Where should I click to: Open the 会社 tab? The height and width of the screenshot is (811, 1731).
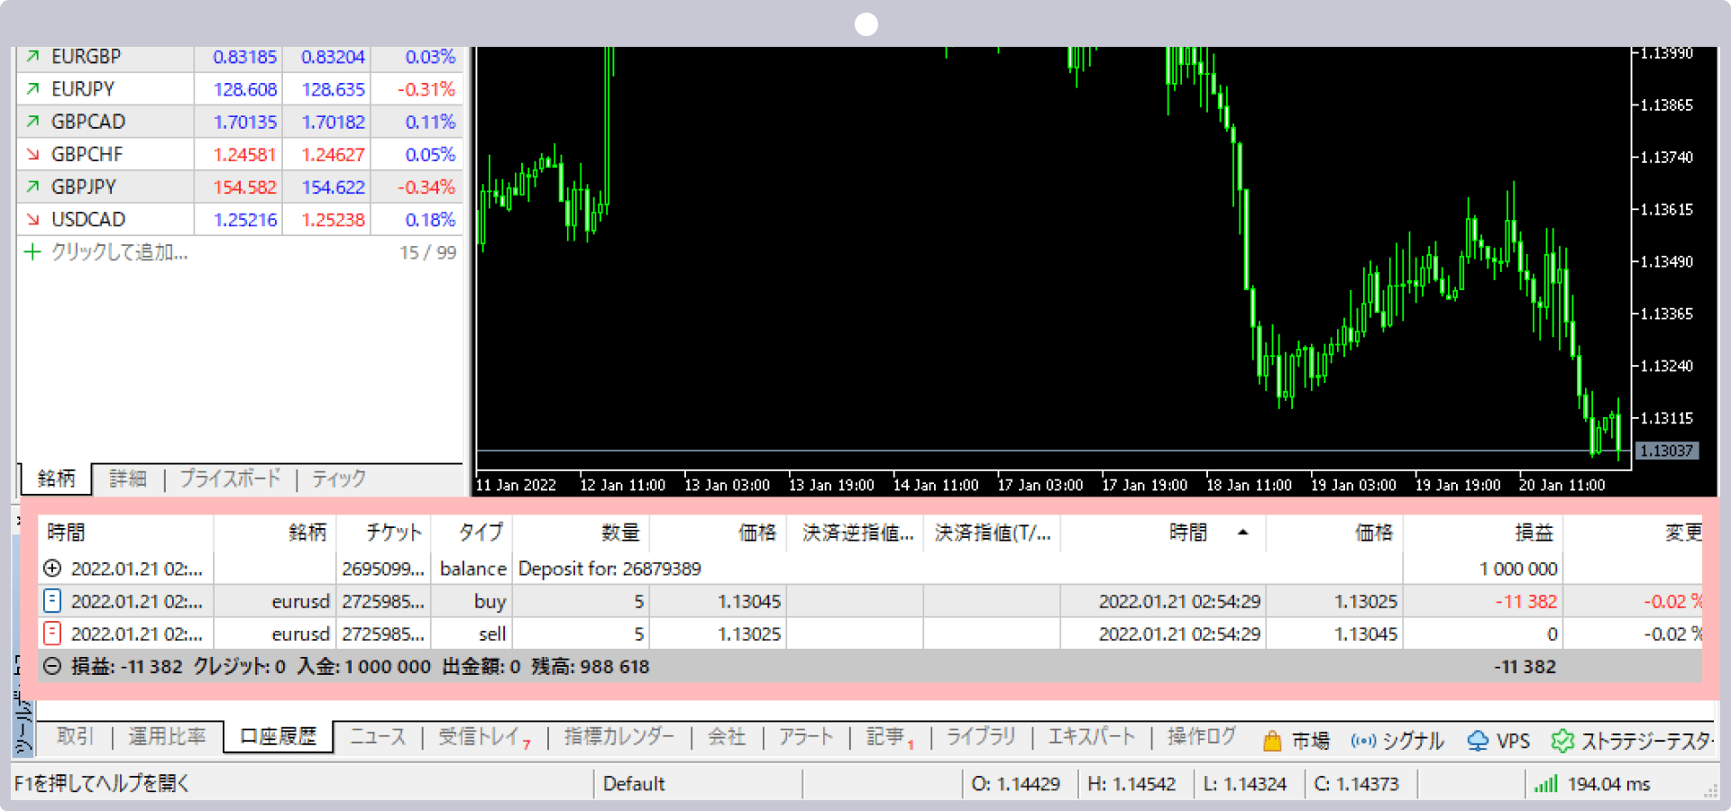[x=727, y=737]
